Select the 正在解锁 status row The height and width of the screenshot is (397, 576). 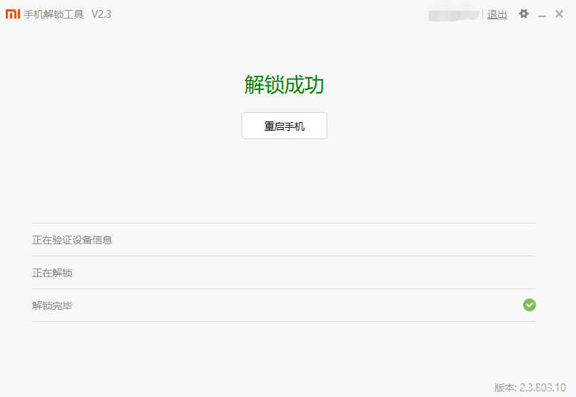[284, 273]
